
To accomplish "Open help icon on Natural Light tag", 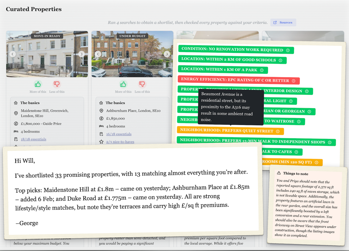I will tap(291, 101).
